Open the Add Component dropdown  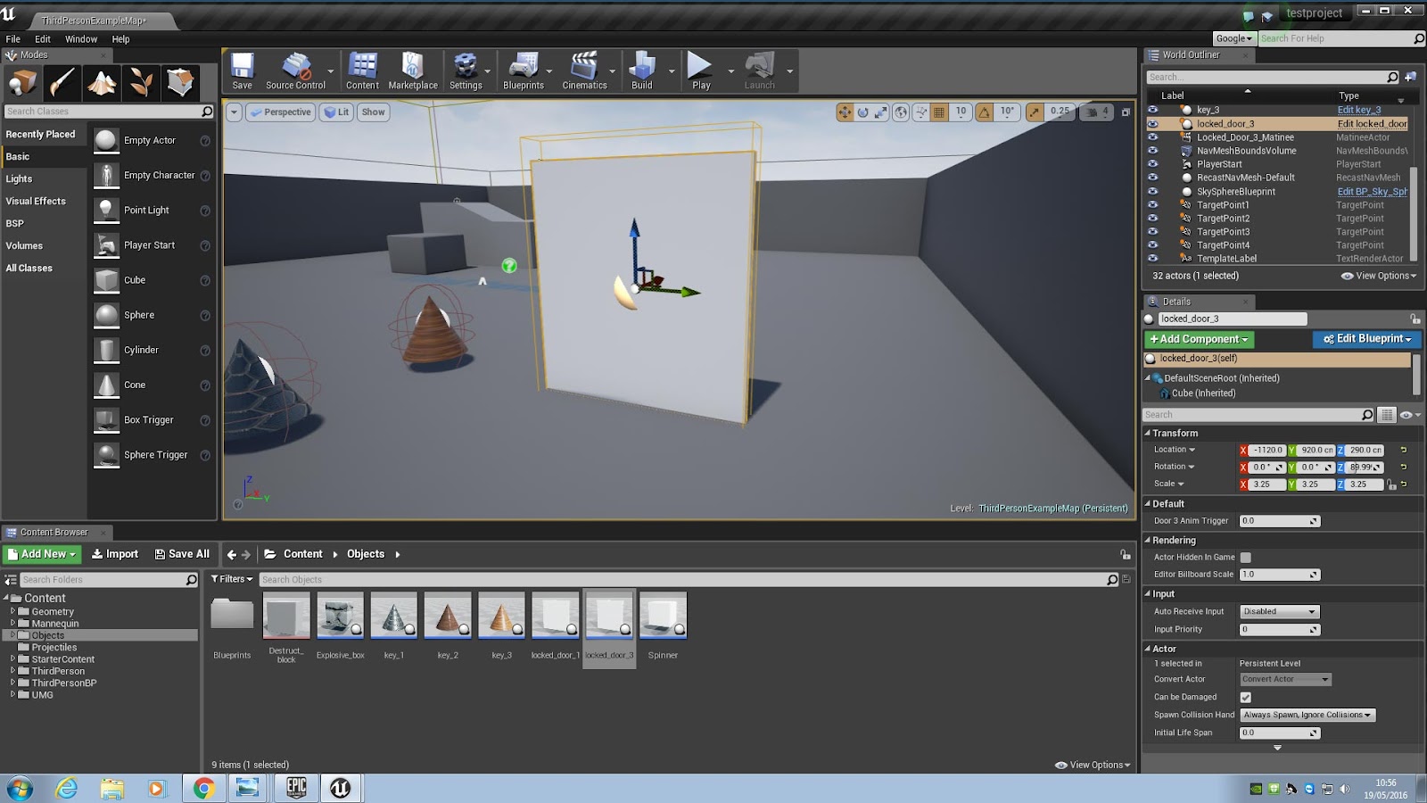click(1200, 340)
